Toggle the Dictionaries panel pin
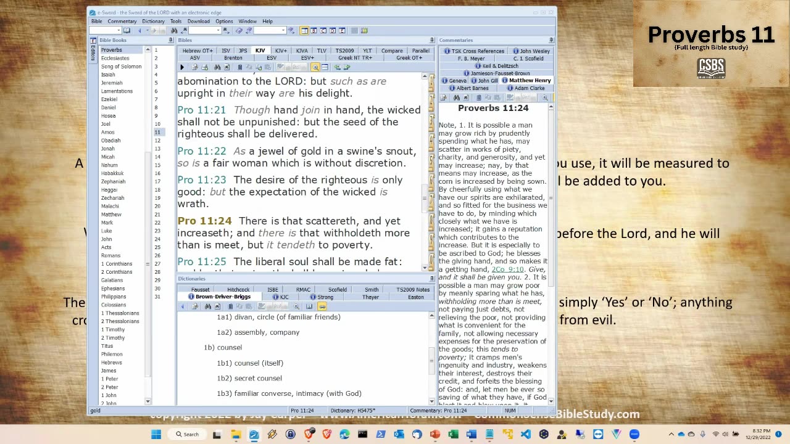This screenshot has height=444, width=790. [432, 279]
